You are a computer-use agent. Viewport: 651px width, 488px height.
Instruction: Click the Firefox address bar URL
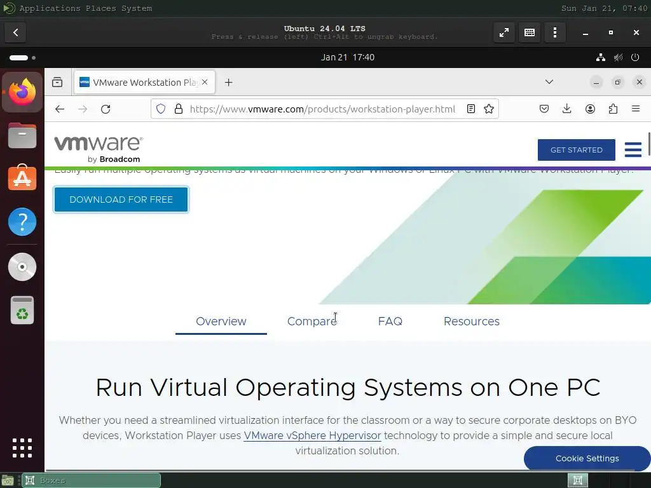point(322,109)
